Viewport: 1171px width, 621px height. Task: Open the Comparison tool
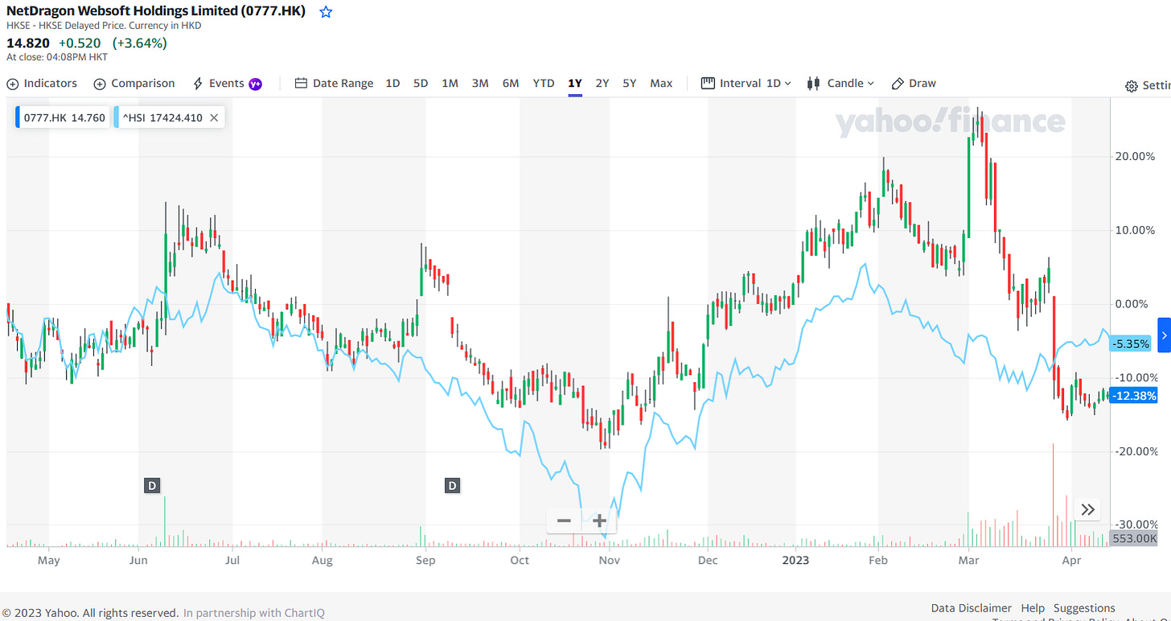[134, 84]
